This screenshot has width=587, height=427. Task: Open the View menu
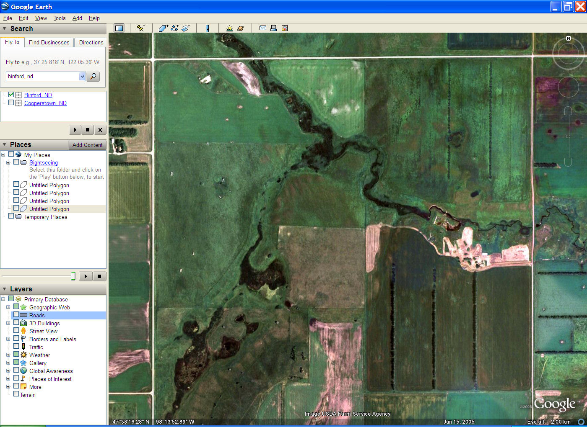(41, 18)
